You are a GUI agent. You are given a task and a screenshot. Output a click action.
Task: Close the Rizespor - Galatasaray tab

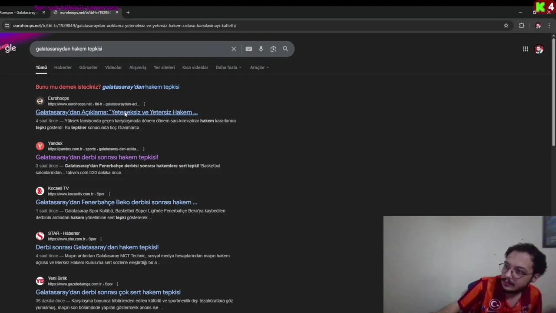click(x=43, y=12)
